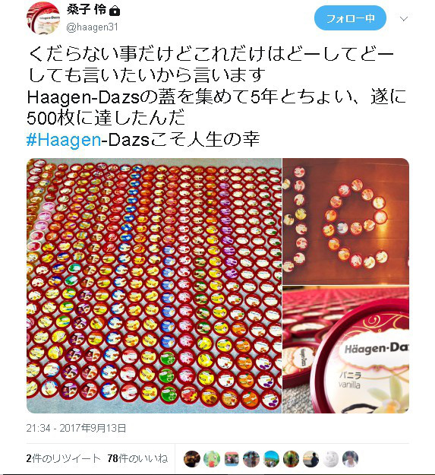Open the display name 桑子 怜
435x475 pixels.
(87, 11)
